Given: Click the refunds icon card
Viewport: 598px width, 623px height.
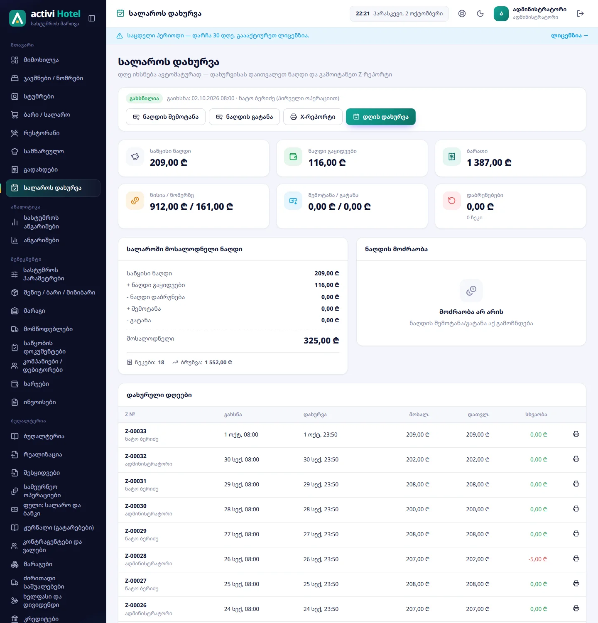Looking at the screenshot, I should (x=452, y=201).
